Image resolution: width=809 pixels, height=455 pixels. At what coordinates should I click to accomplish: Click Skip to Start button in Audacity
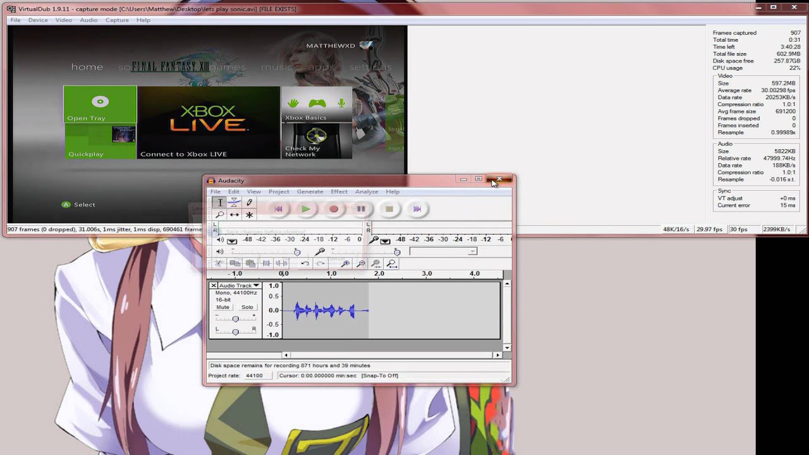[x=278, y=209]
